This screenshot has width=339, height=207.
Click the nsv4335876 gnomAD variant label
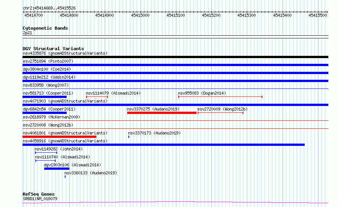point(65,53)
